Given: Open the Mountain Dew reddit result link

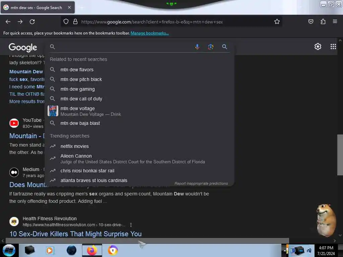Looking at the screenshot, I should [26, 72].
